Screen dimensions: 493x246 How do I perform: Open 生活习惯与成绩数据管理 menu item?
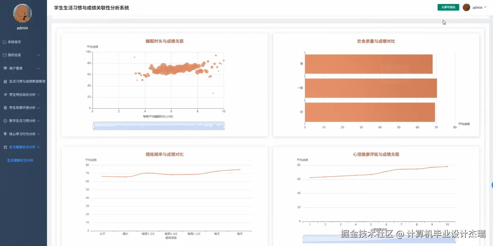pyautogui.click(x=23, y=81)
